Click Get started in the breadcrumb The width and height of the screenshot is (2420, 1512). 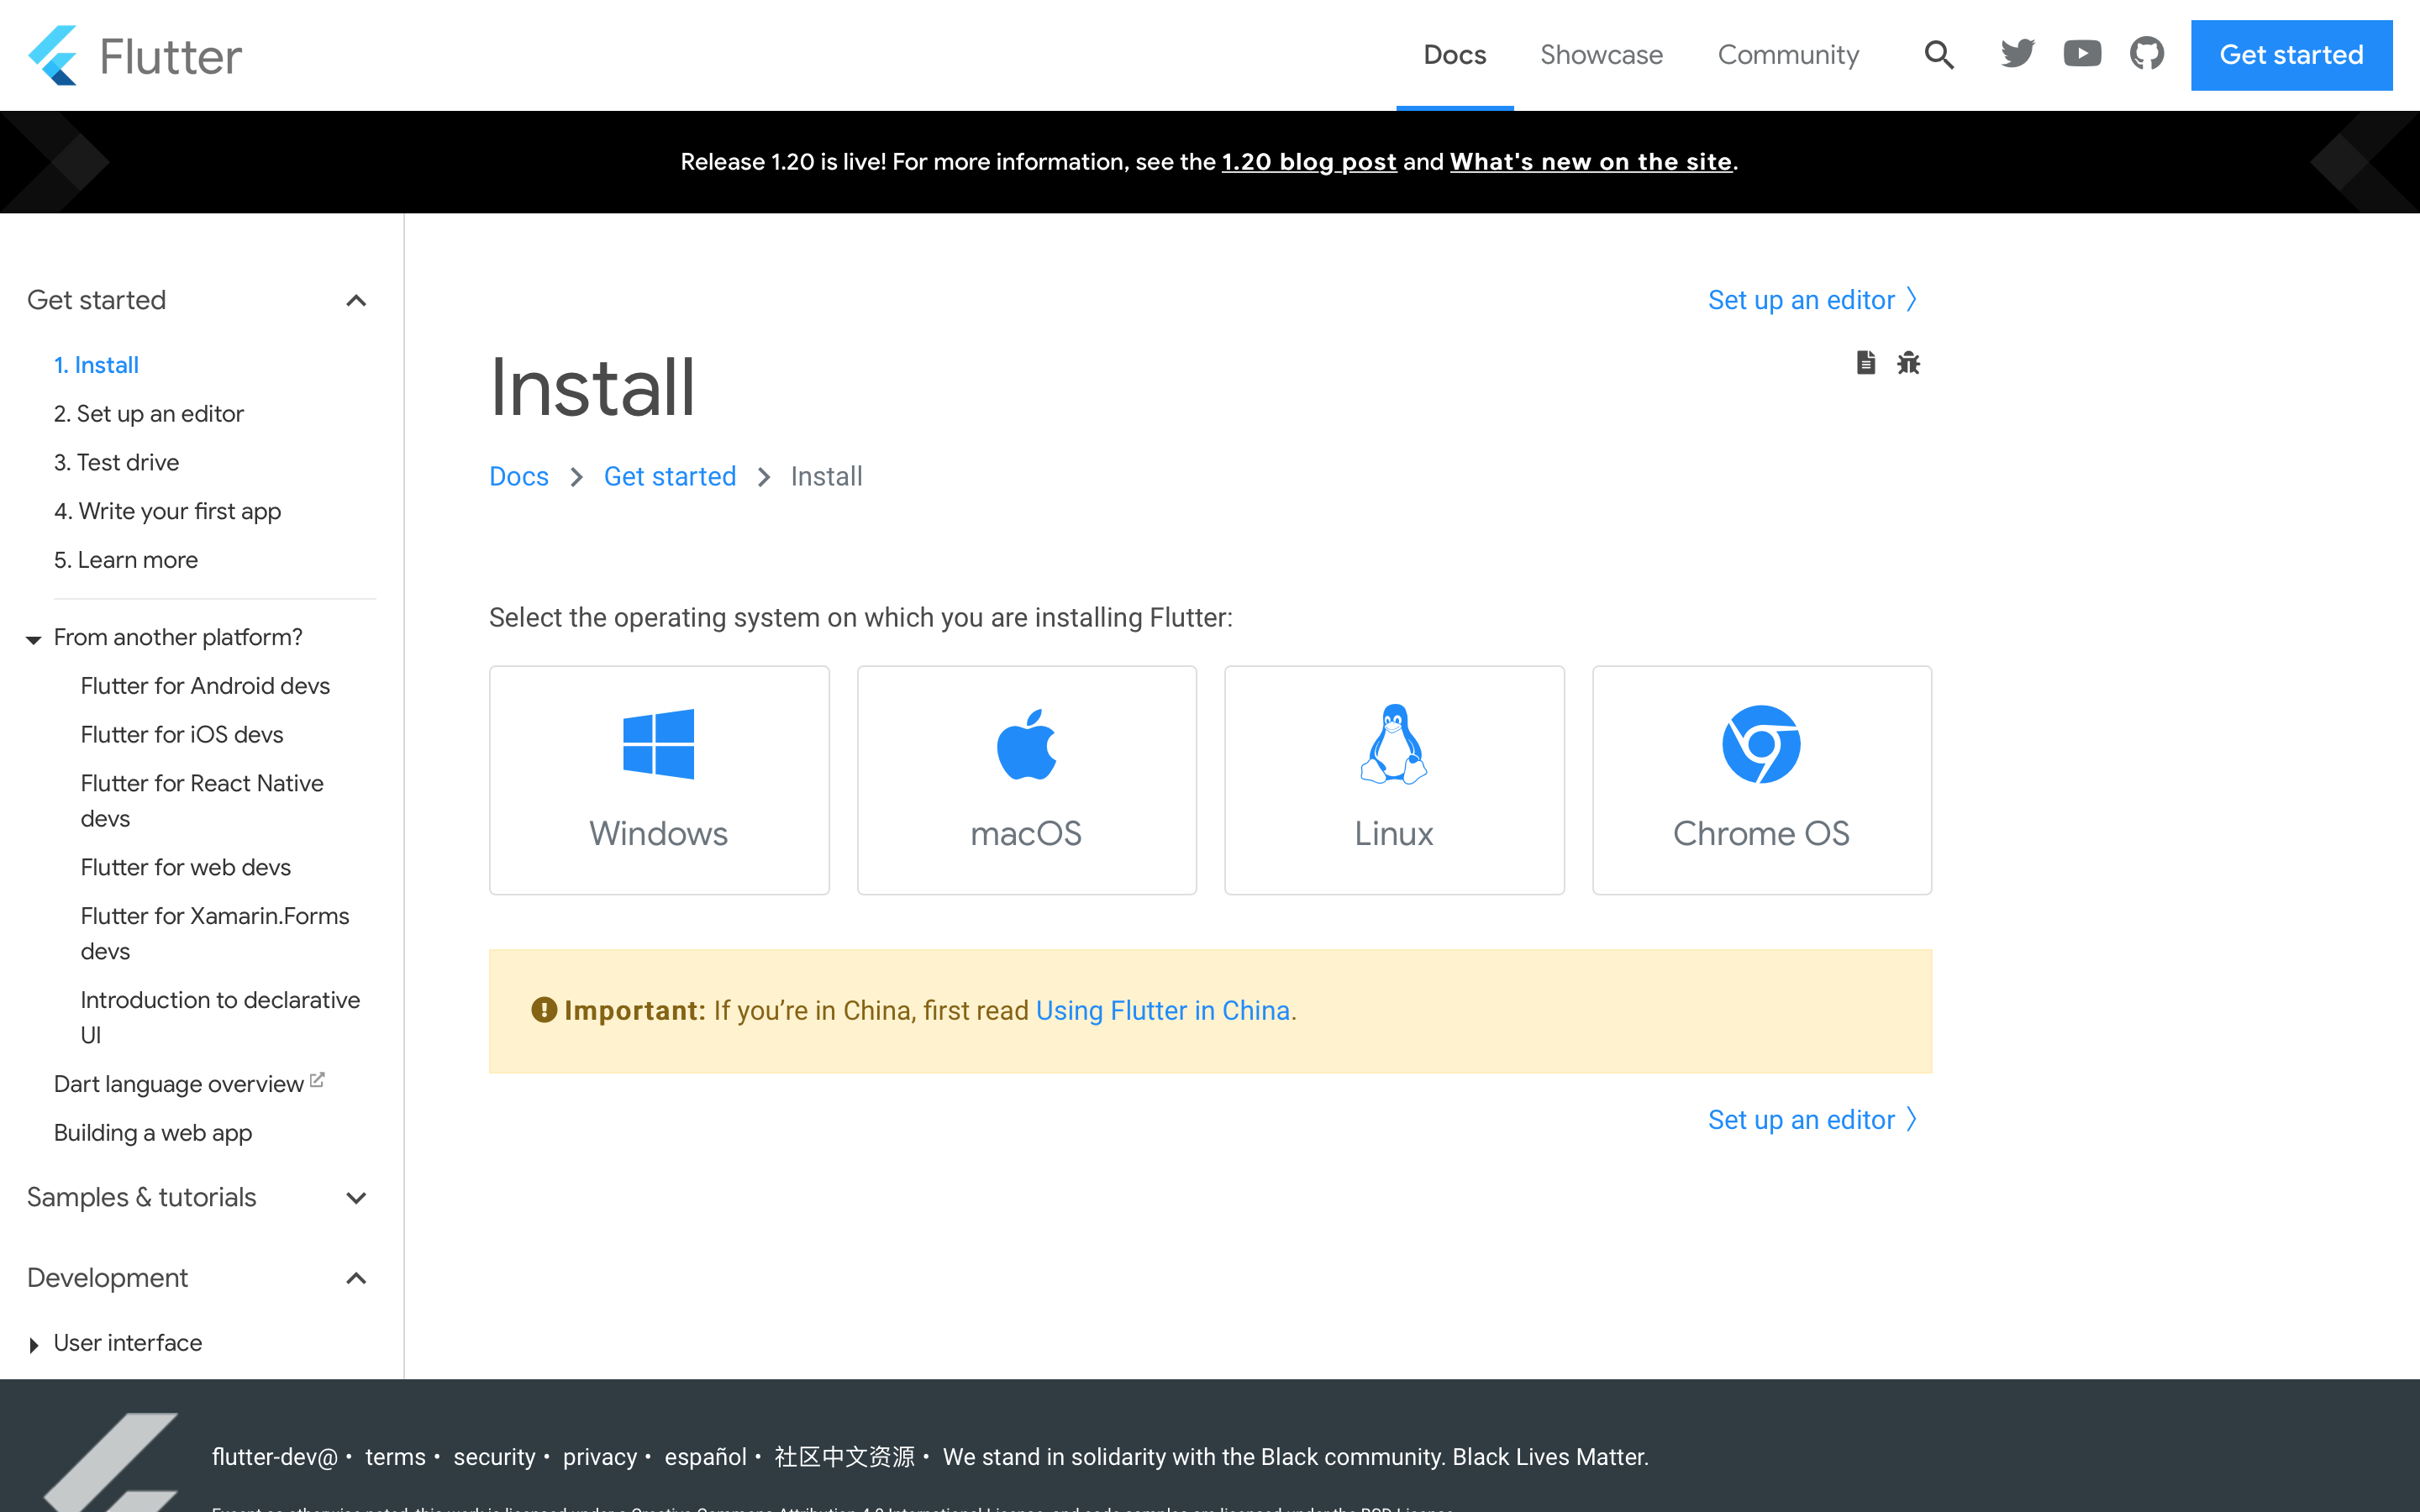[x=670, y=476]
